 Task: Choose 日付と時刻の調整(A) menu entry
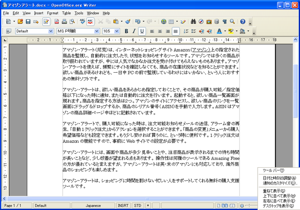pyautogui.click(x=279, y=178)
